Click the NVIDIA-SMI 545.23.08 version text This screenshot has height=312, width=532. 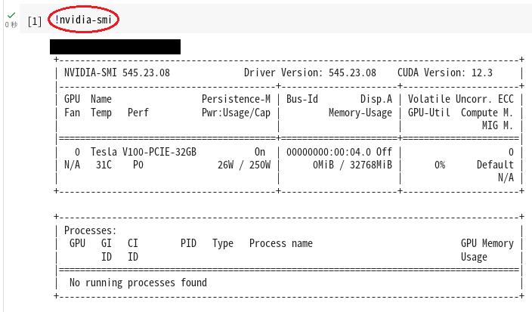pyautogui.click(x=117, y=73)
